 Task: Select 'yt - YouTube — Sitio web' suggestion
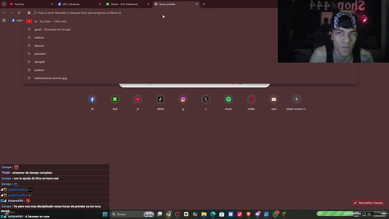point(191,21)
